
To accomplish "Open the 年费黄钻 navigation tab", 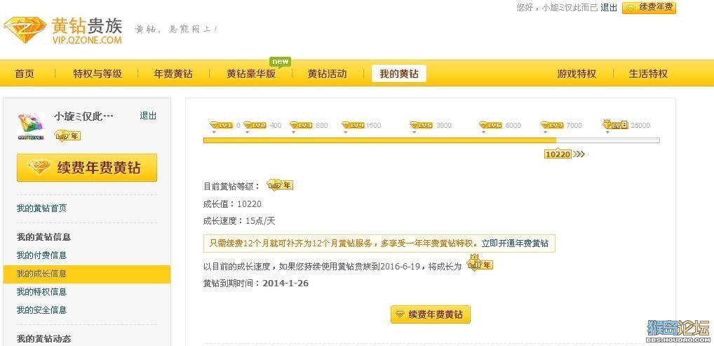I will [x=173, y=74].
